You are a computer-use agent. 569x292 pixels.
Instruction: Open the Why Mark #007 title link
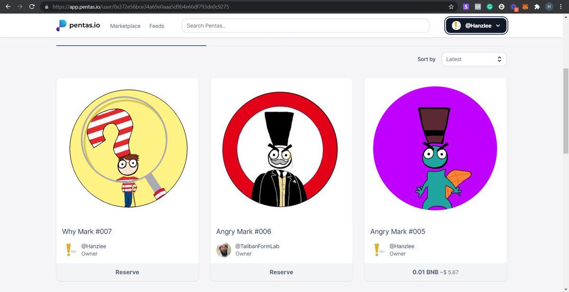87,232
